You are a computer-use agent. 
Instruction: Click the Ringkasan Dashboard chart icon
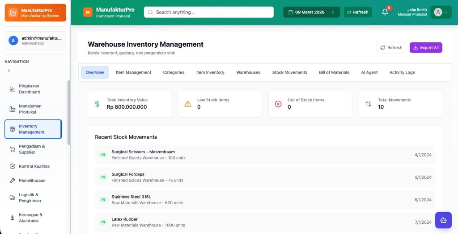[12, 89]
